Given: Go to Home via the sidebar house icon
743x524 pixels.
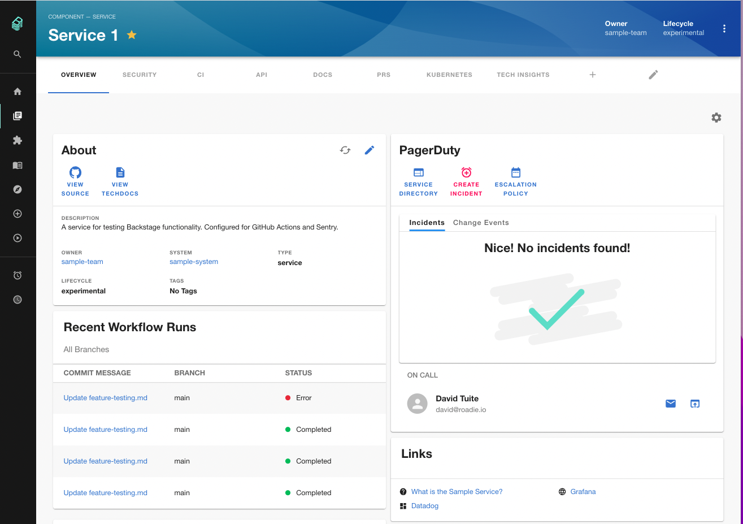Looking at the screenshot, I should pyautogui.click(x=18, y=92).
